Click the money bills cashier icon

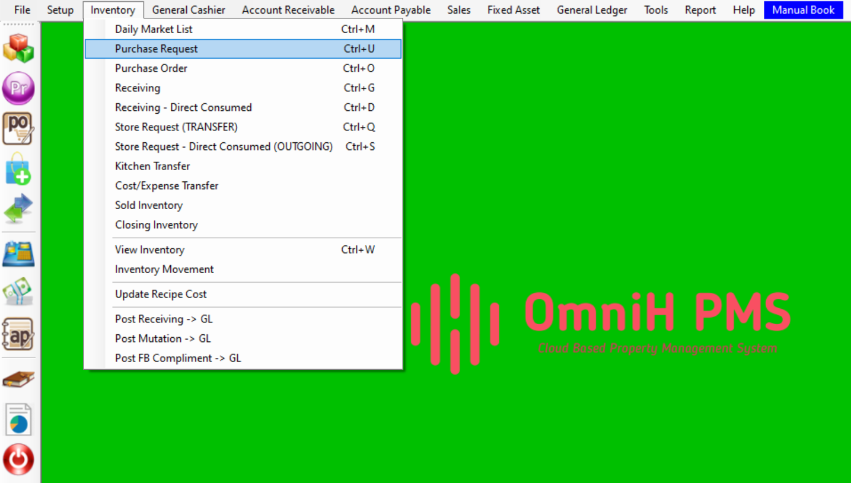point(18,292)
